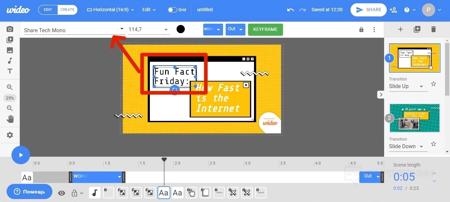This screenshot has width=450, height=202.
Task: Open the image library in sidebar
Action: [x=10, y=50]
